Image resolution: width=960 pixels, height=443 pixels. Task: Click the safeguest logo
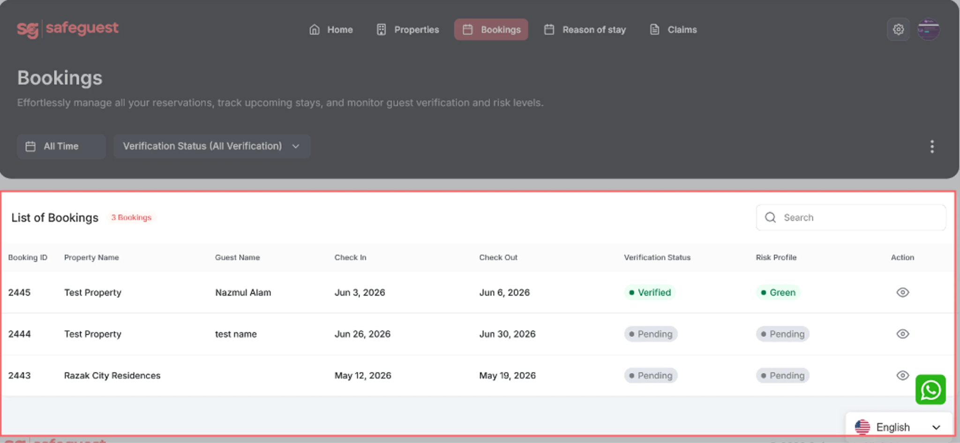[68, 29]
